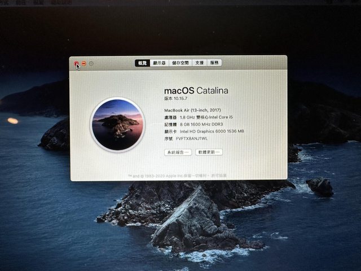This screenshot has width=361, height=271.
Task: Open 系統報告… system report
Action: [178, 152]
